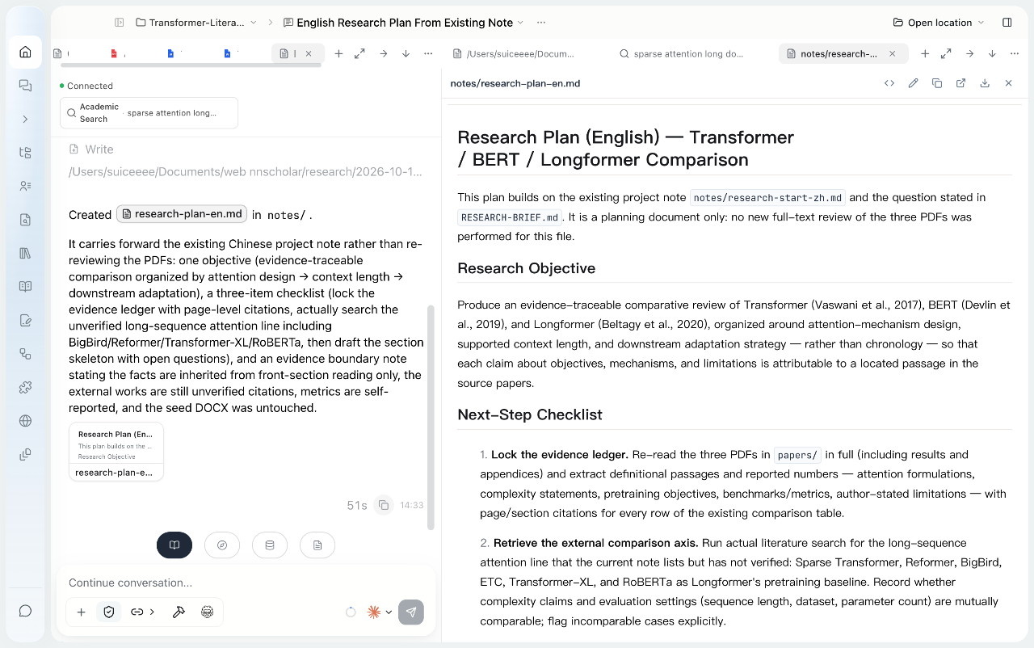This screenshot has height=648, width=1034.
Task: Open research-plan-en.md in an external window
Action: click(961, 83)
